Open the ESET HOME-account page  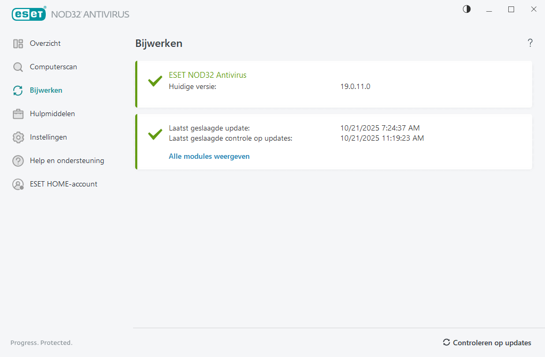(x=63, y=184)
